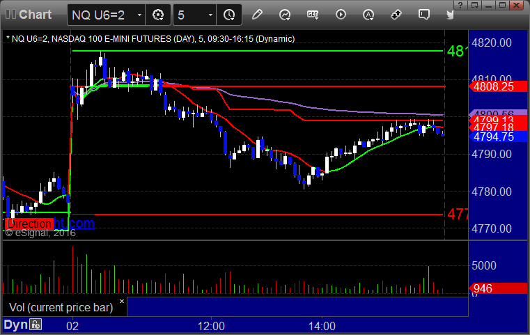Expand the interval 5 dropdown arrow
The width and height of the screenshot is (530, 335).
[210, 15]
